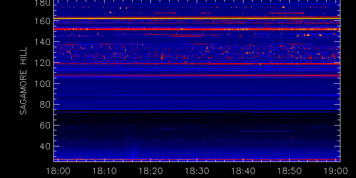The image size is (356, 178).
Task: Select the 18:10 time axis label
Action: (x=104, y=170)
